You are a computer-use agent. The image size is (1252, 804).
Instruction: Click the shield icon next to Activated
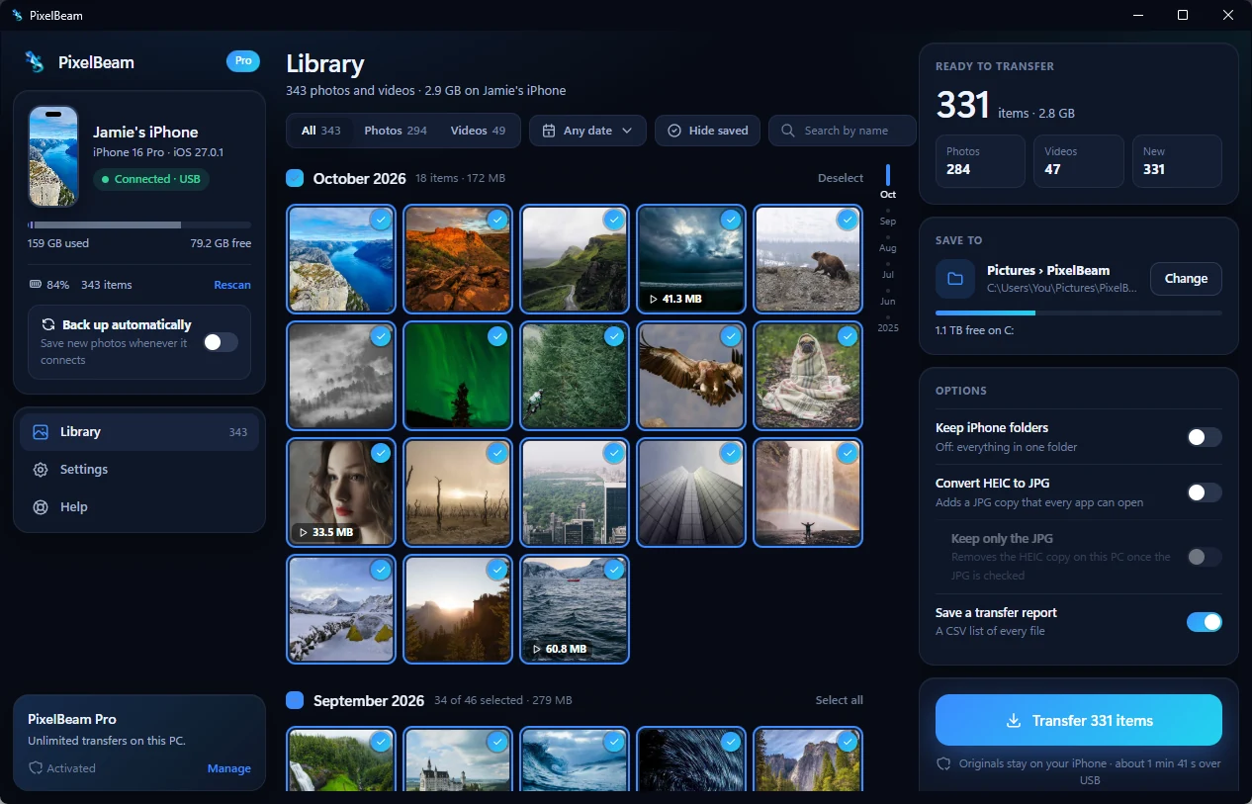pos(35,768)
